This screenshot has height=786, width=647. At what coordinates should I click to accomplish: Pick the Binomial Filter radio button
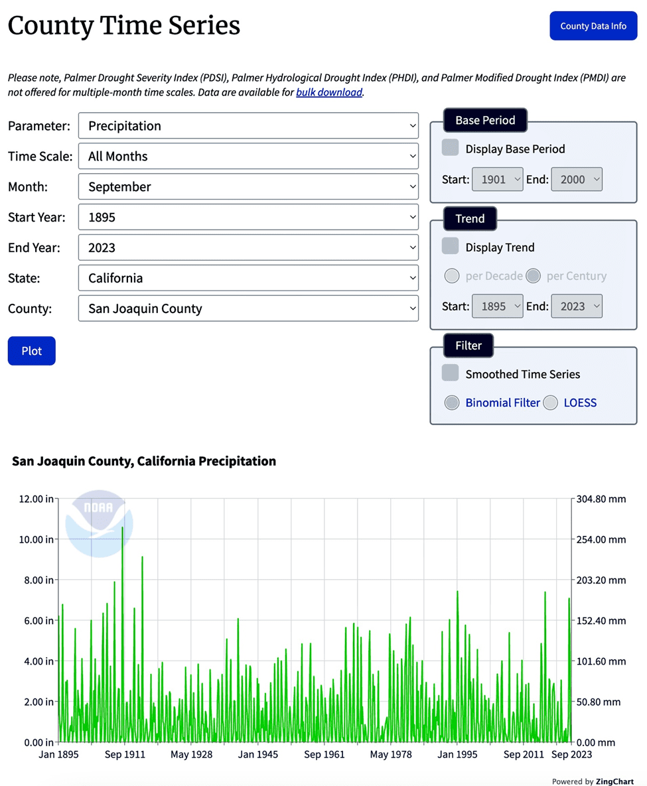pyautogui.click(x=452, y=403)
